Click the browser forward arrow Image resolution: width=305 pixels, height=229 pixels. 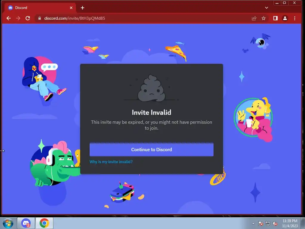(x=18, y=18)
